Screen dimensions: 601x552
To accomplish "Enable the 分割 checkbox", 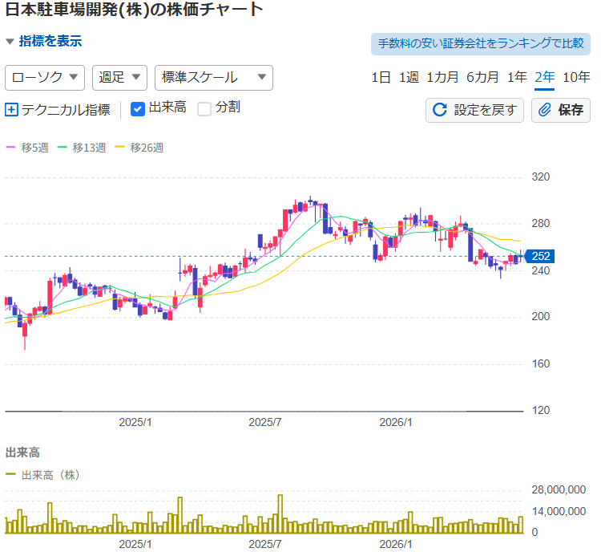I will pyautogui.click(x=204, y=109).
